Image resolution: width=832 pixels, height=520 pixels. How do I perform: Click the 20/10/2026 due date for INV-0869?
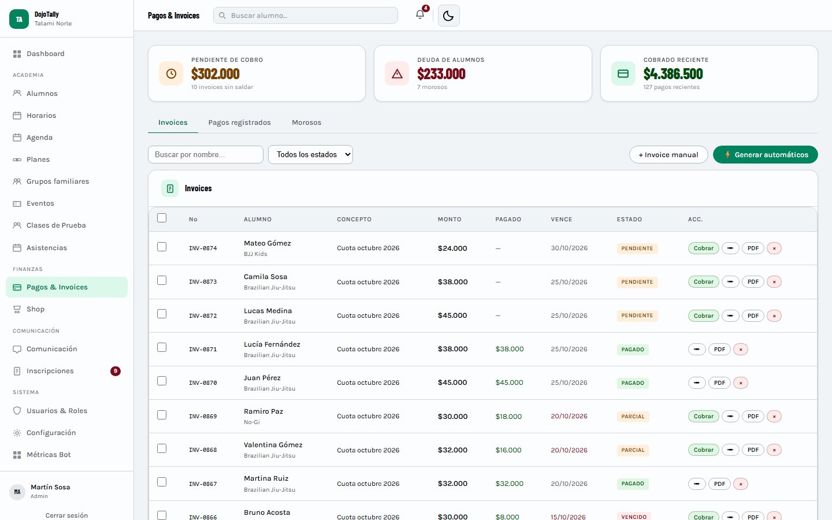tap(569, 416)
